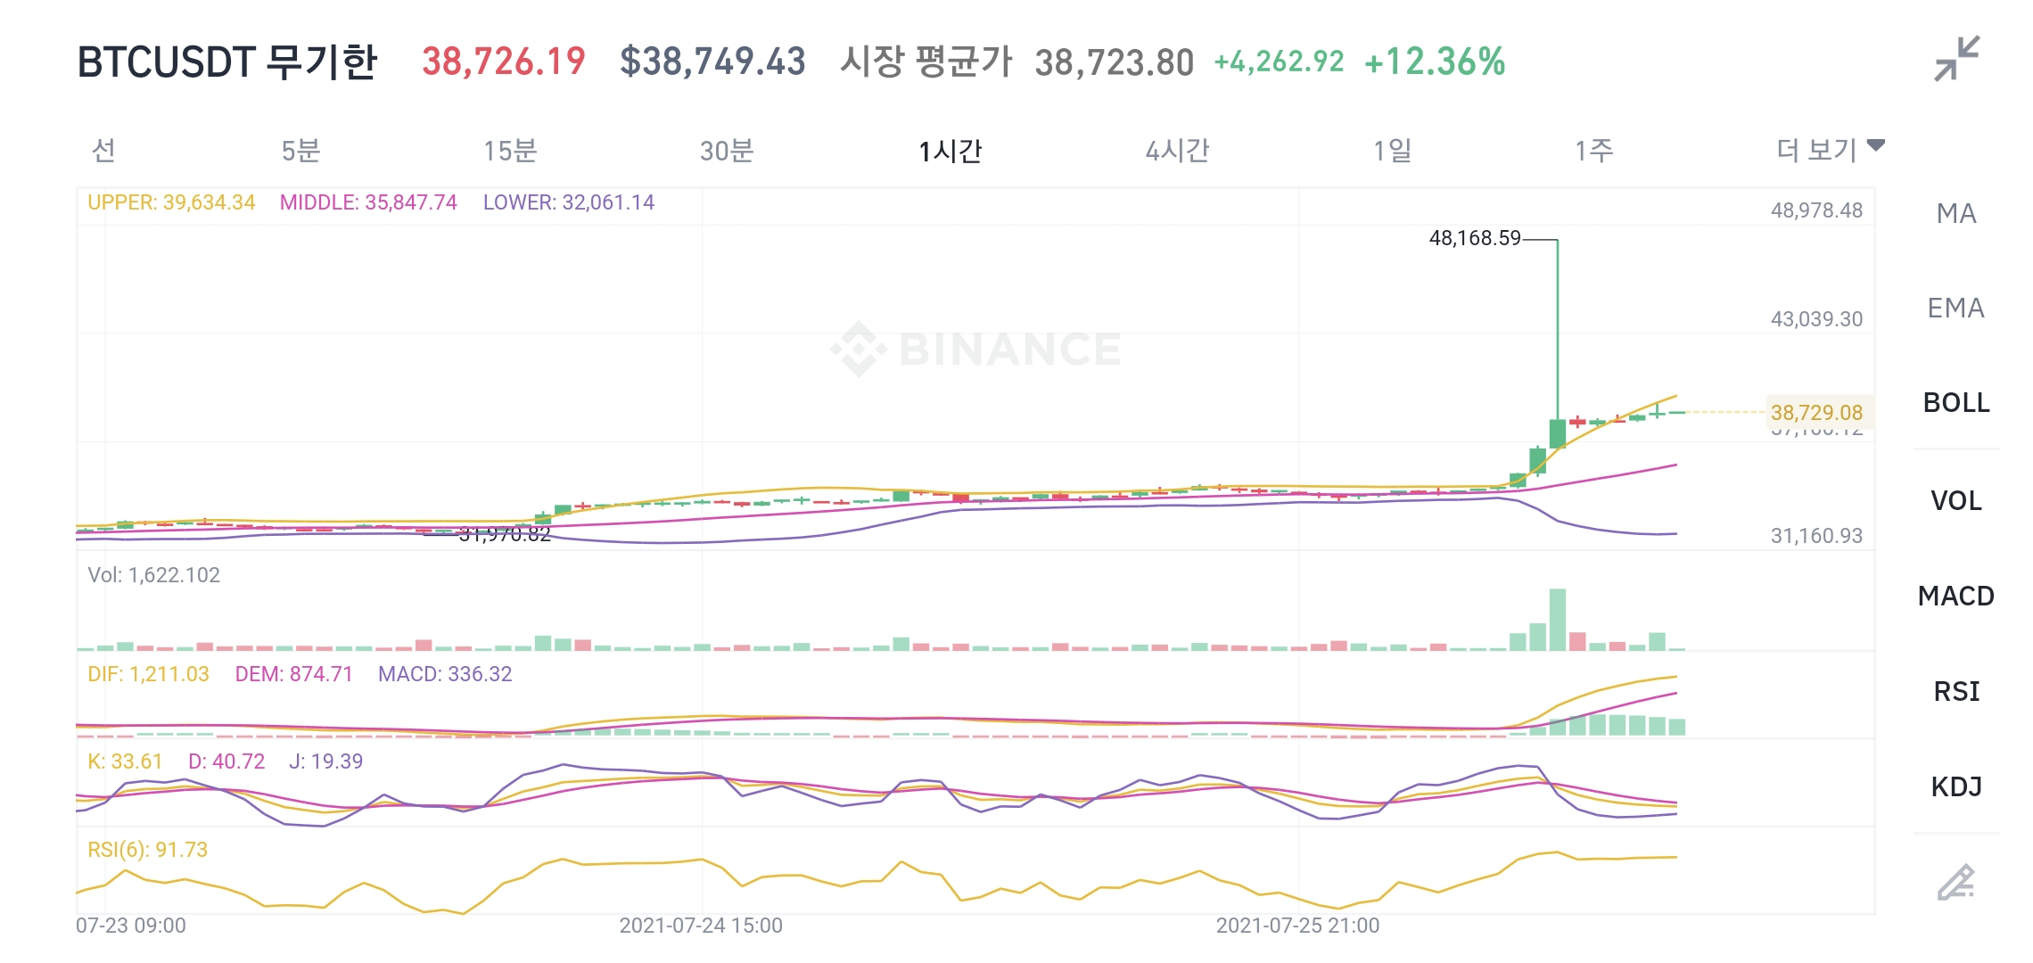This screenshot has width=2033, height=963.
Task: Click the BTCUSDT 무기한 pair title
Action: tap(227, 62)
